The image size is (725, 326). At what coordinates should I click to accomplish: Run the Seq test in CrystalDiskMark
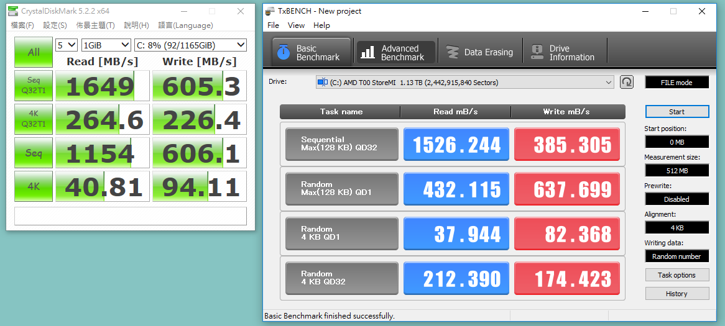(x=34, y=152)
